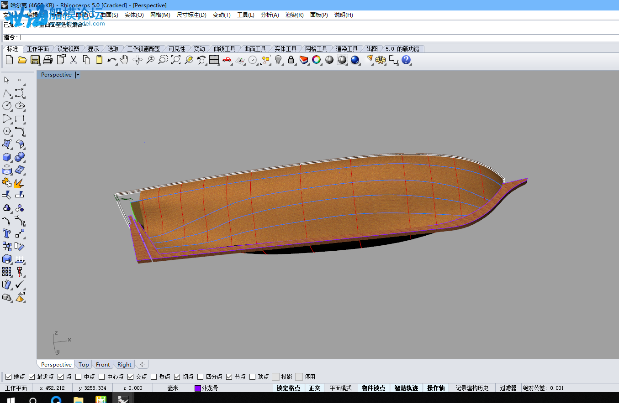The image size is (619, 403).
Task: Click the Zoom window icon
Action: point(163,60)
